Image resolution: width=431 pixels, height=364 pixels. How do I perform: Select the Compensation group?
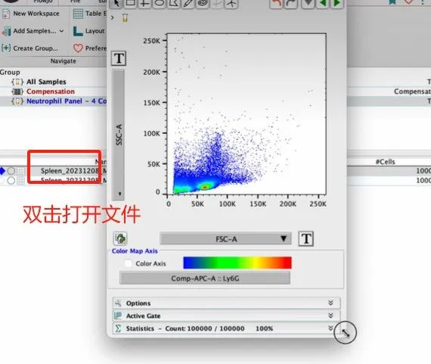coord(51,92)
